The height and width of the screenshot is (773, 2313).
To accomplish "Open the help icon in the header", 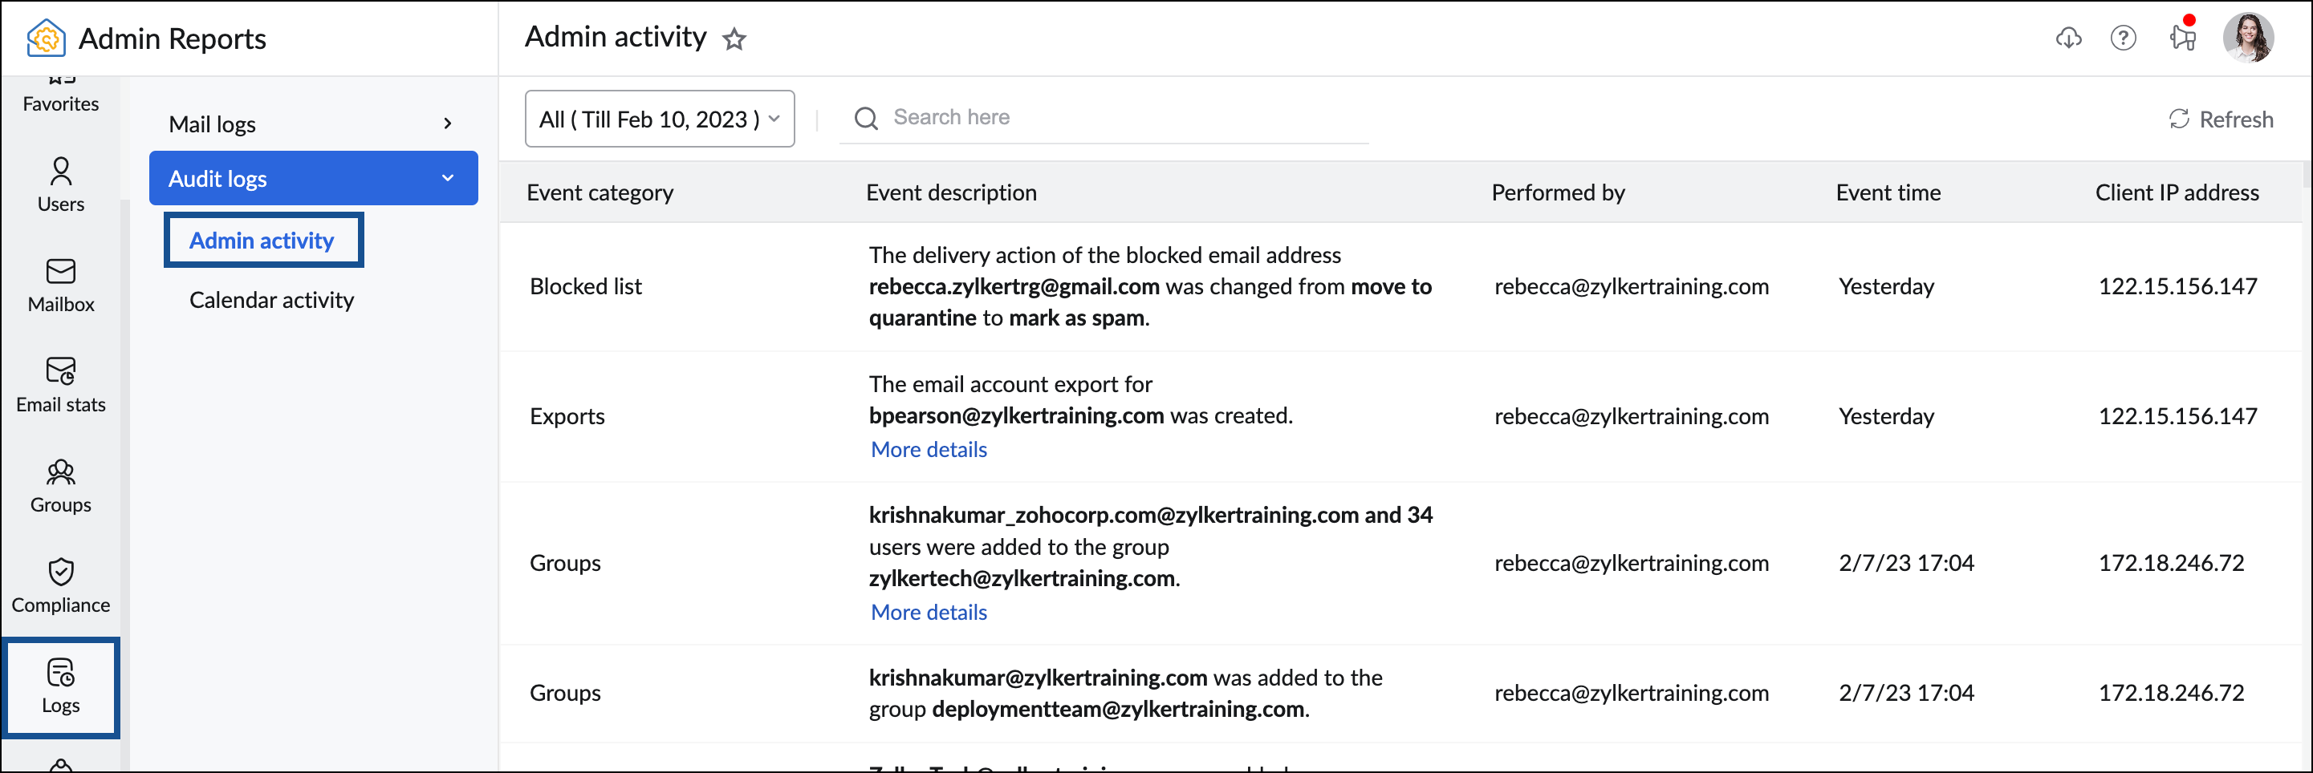I will coord(2124,38).
